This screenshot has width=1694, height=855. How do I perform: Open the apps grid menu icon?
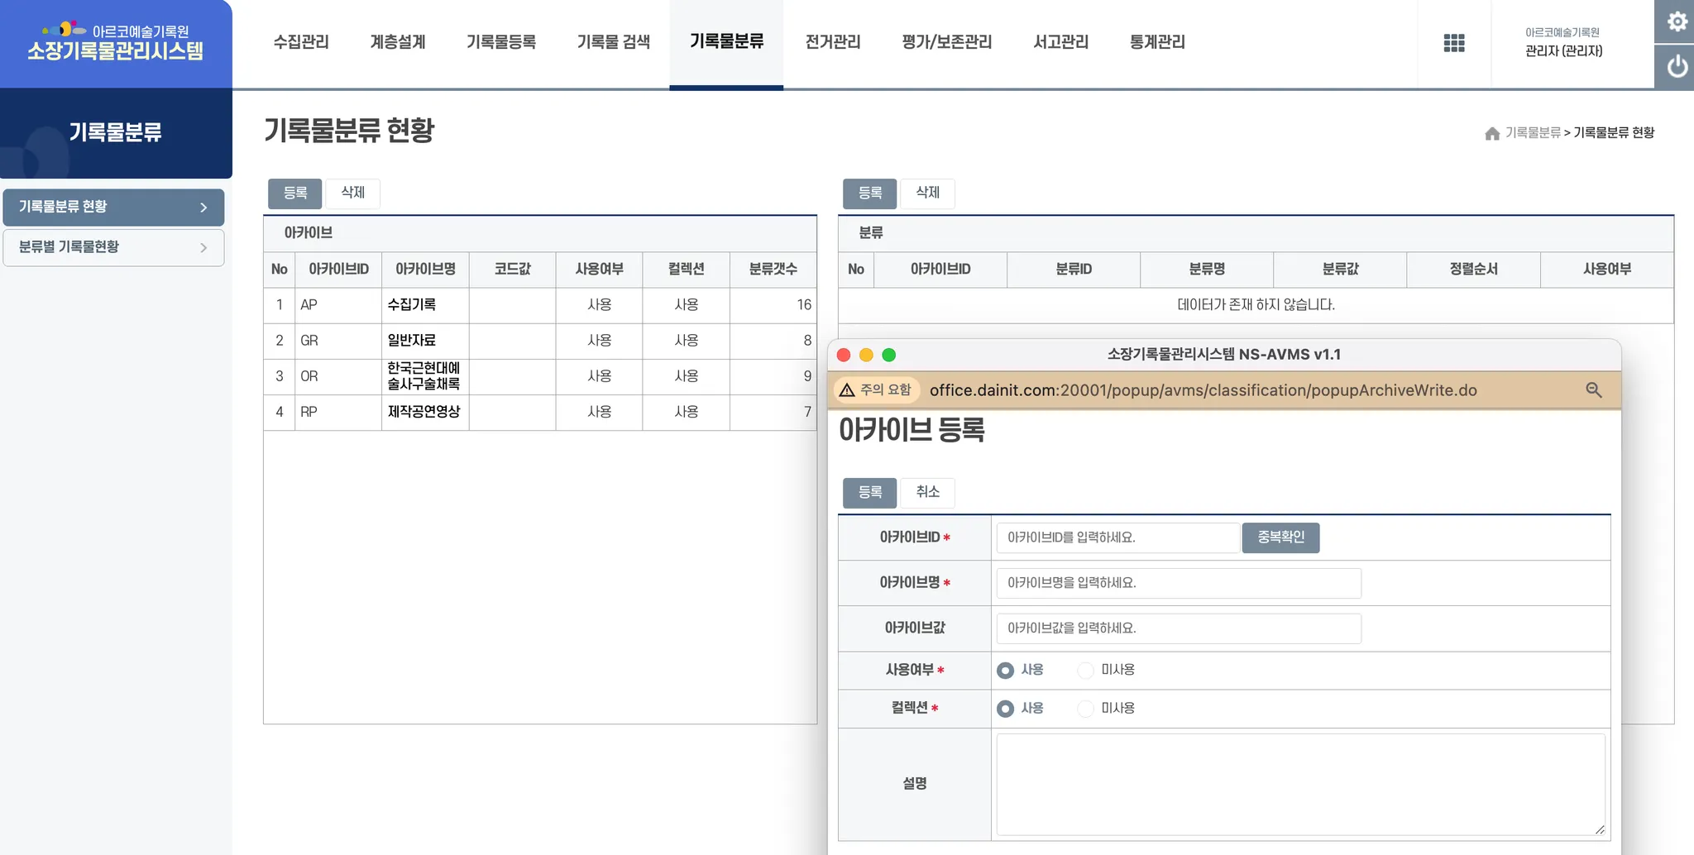pyautogui.click(x=1454, y=43)
